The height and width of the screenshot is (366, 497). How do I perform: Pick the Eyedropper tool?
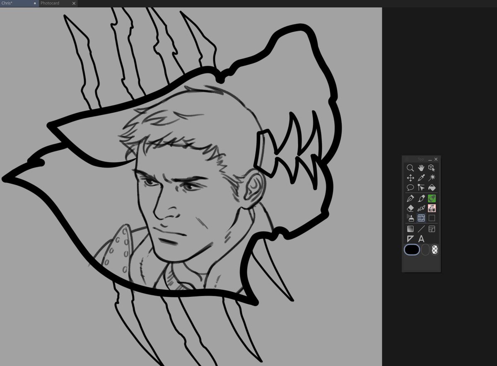click(x=421, y=177)
